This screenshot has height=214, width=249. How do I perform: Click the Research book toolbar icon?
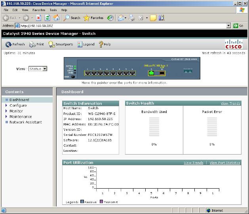click(162, 18)
